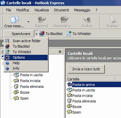Select Posta eliminata in folder tree
Viewport: 121px width, 118px height.
tap(32, 87)
